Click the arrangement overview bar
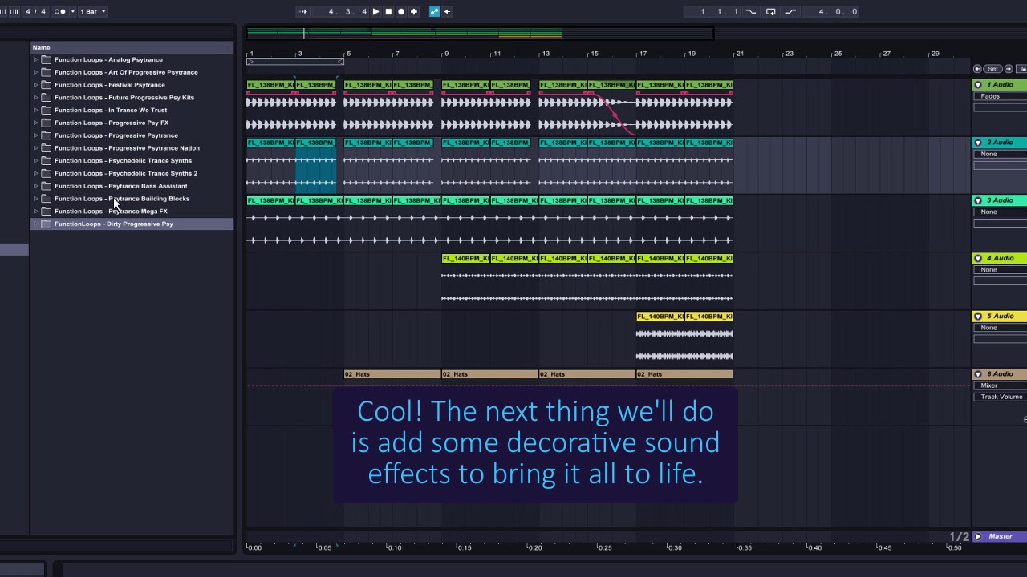The width and height of the screenshot is (1027, 577). click(480, 33)
